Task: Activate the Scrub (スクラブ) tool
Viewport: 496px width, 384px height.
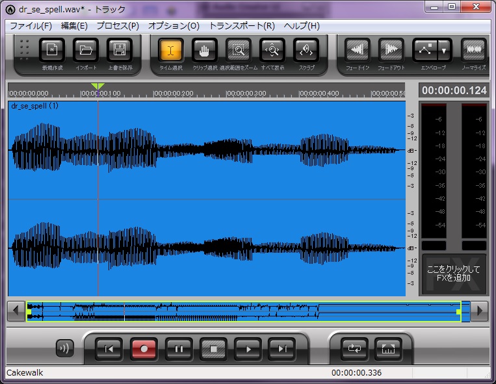Action: tap(306, 50)
